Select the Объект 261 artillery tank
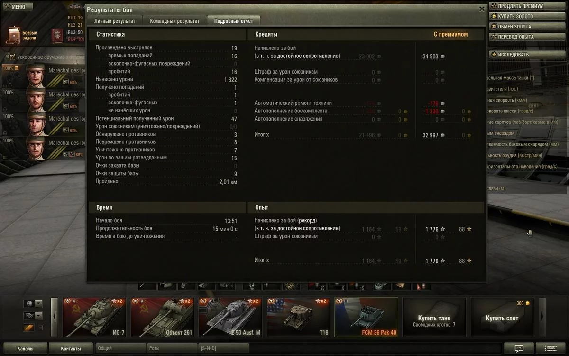The width and height of the screenshot is (569, 356). 162,317
